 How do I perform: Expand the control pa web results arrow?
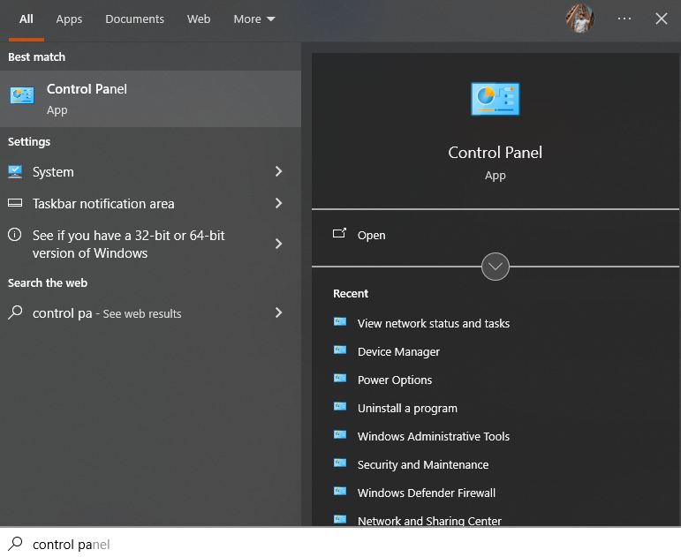(279, 312)
